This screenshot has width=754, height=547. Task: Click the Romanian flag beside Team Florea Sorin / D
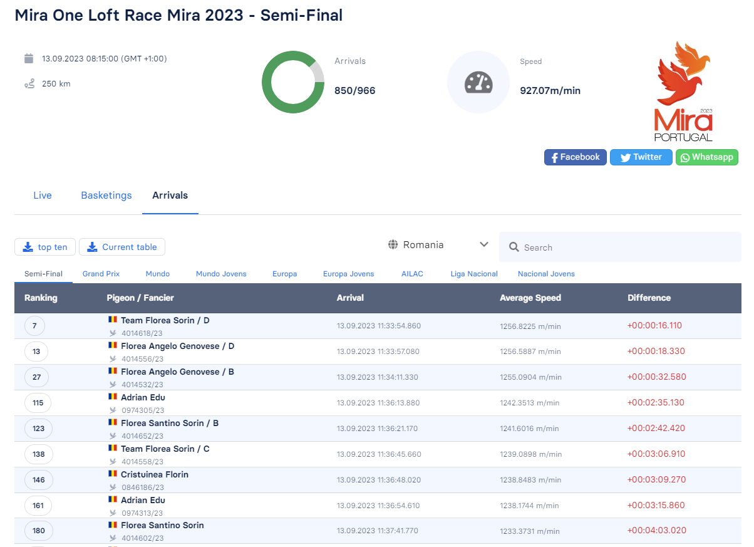(x=113, y=320)
